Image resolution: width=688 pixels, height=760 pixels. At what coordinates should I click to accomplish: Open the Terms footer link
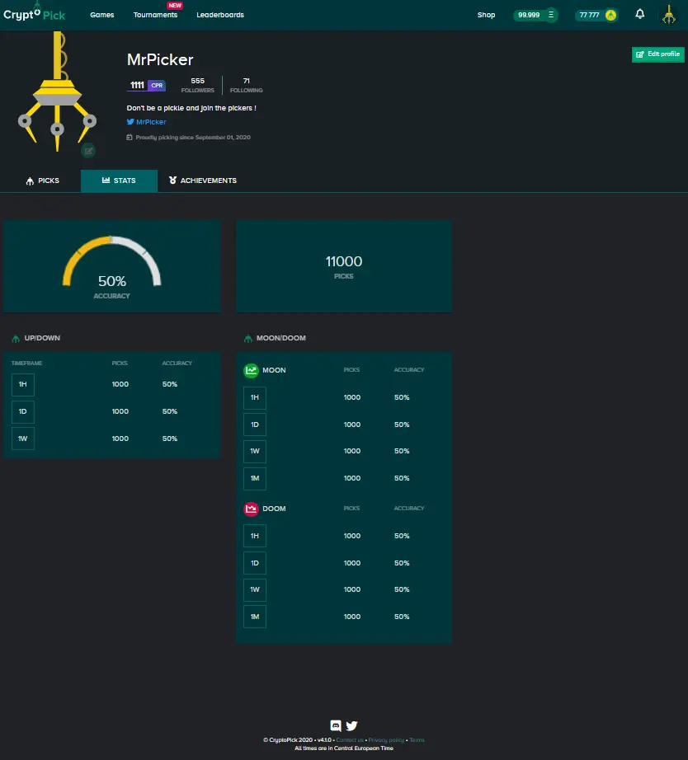(x=417, y=740)
